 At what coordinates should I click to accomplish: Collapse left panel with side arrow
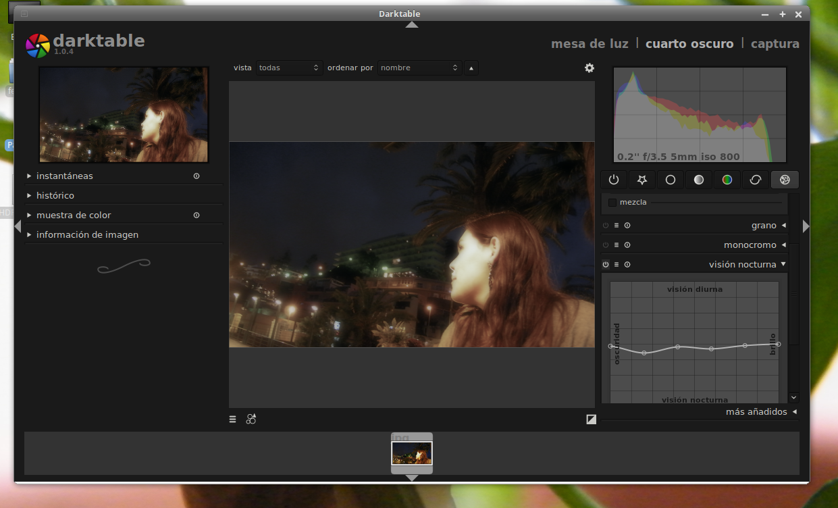point(18,226)
